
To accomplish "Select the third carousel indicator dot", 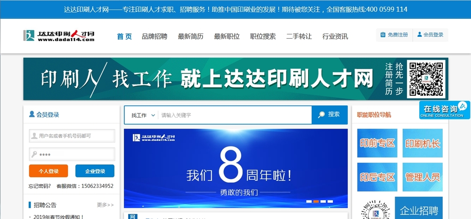I will click(x=323, y=201).
